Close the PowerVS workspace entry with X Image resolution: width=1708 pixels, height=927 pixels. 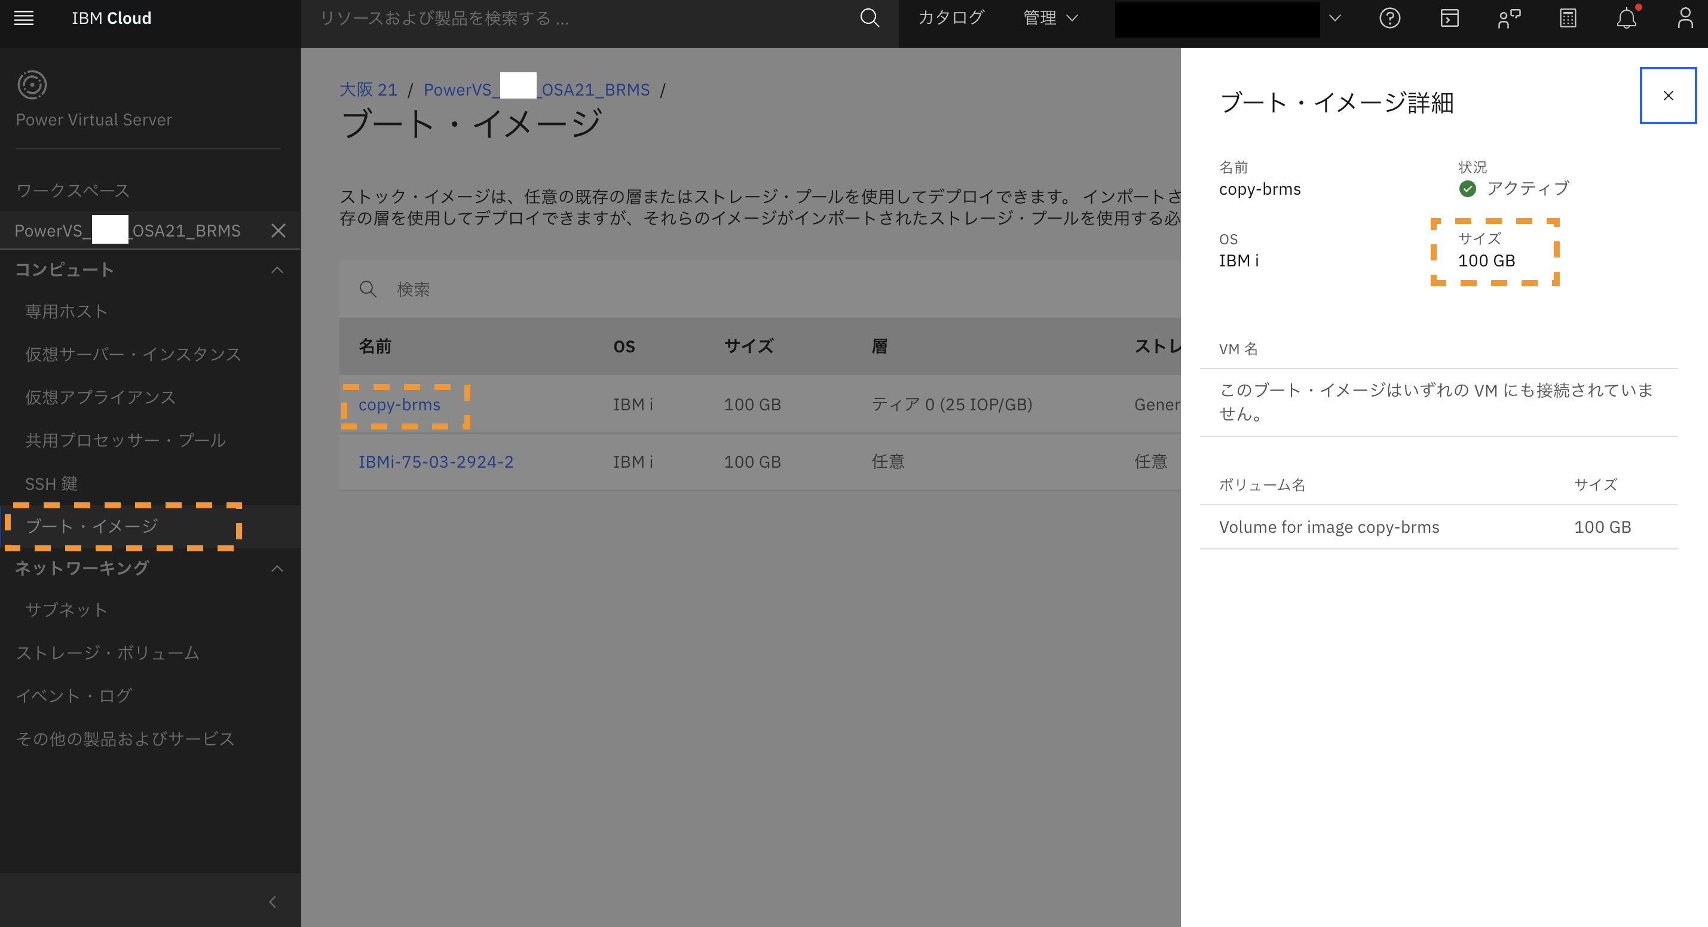(278, 231)
